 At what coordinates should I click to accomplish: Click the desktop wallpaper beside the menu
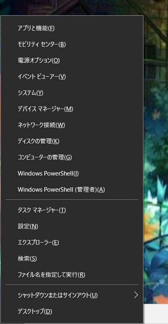(x=156, y=144)
